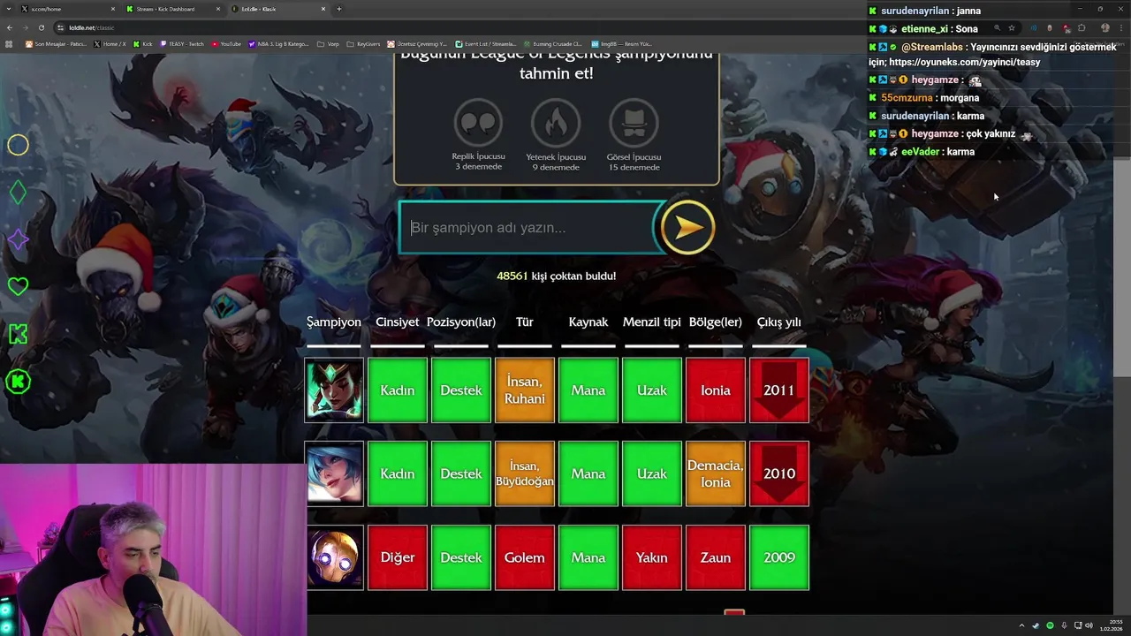1131x636 pixels.
Task: Open Spotify icon in the system tray
Action: pyautogui.click(x=1050, y=625)
